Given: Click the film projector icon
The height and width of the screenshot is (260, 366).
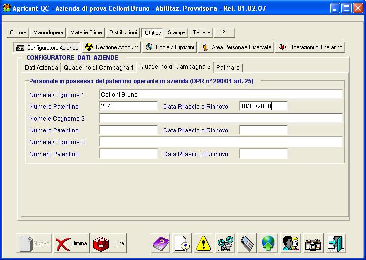Looking at the screenshot, I should click(x=225, y=243).
